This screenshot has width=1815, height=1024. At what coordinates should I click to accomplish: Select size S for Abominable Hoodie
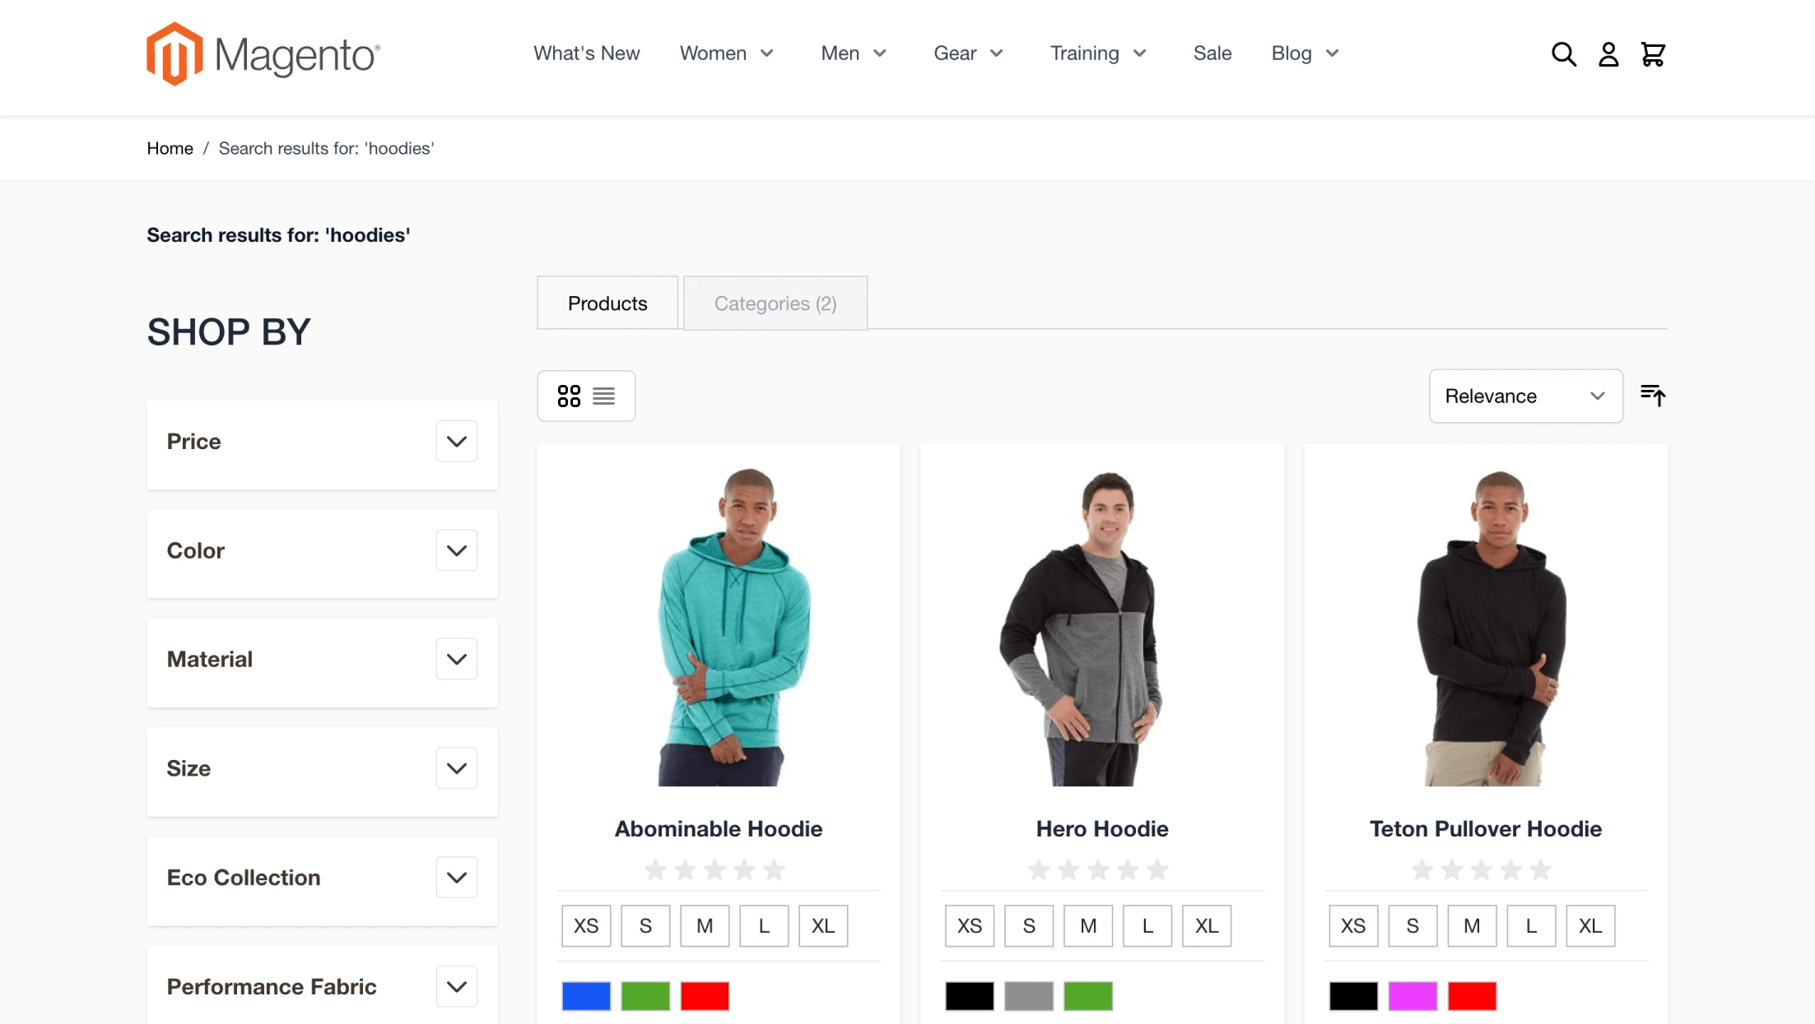(x=645, y=926)
